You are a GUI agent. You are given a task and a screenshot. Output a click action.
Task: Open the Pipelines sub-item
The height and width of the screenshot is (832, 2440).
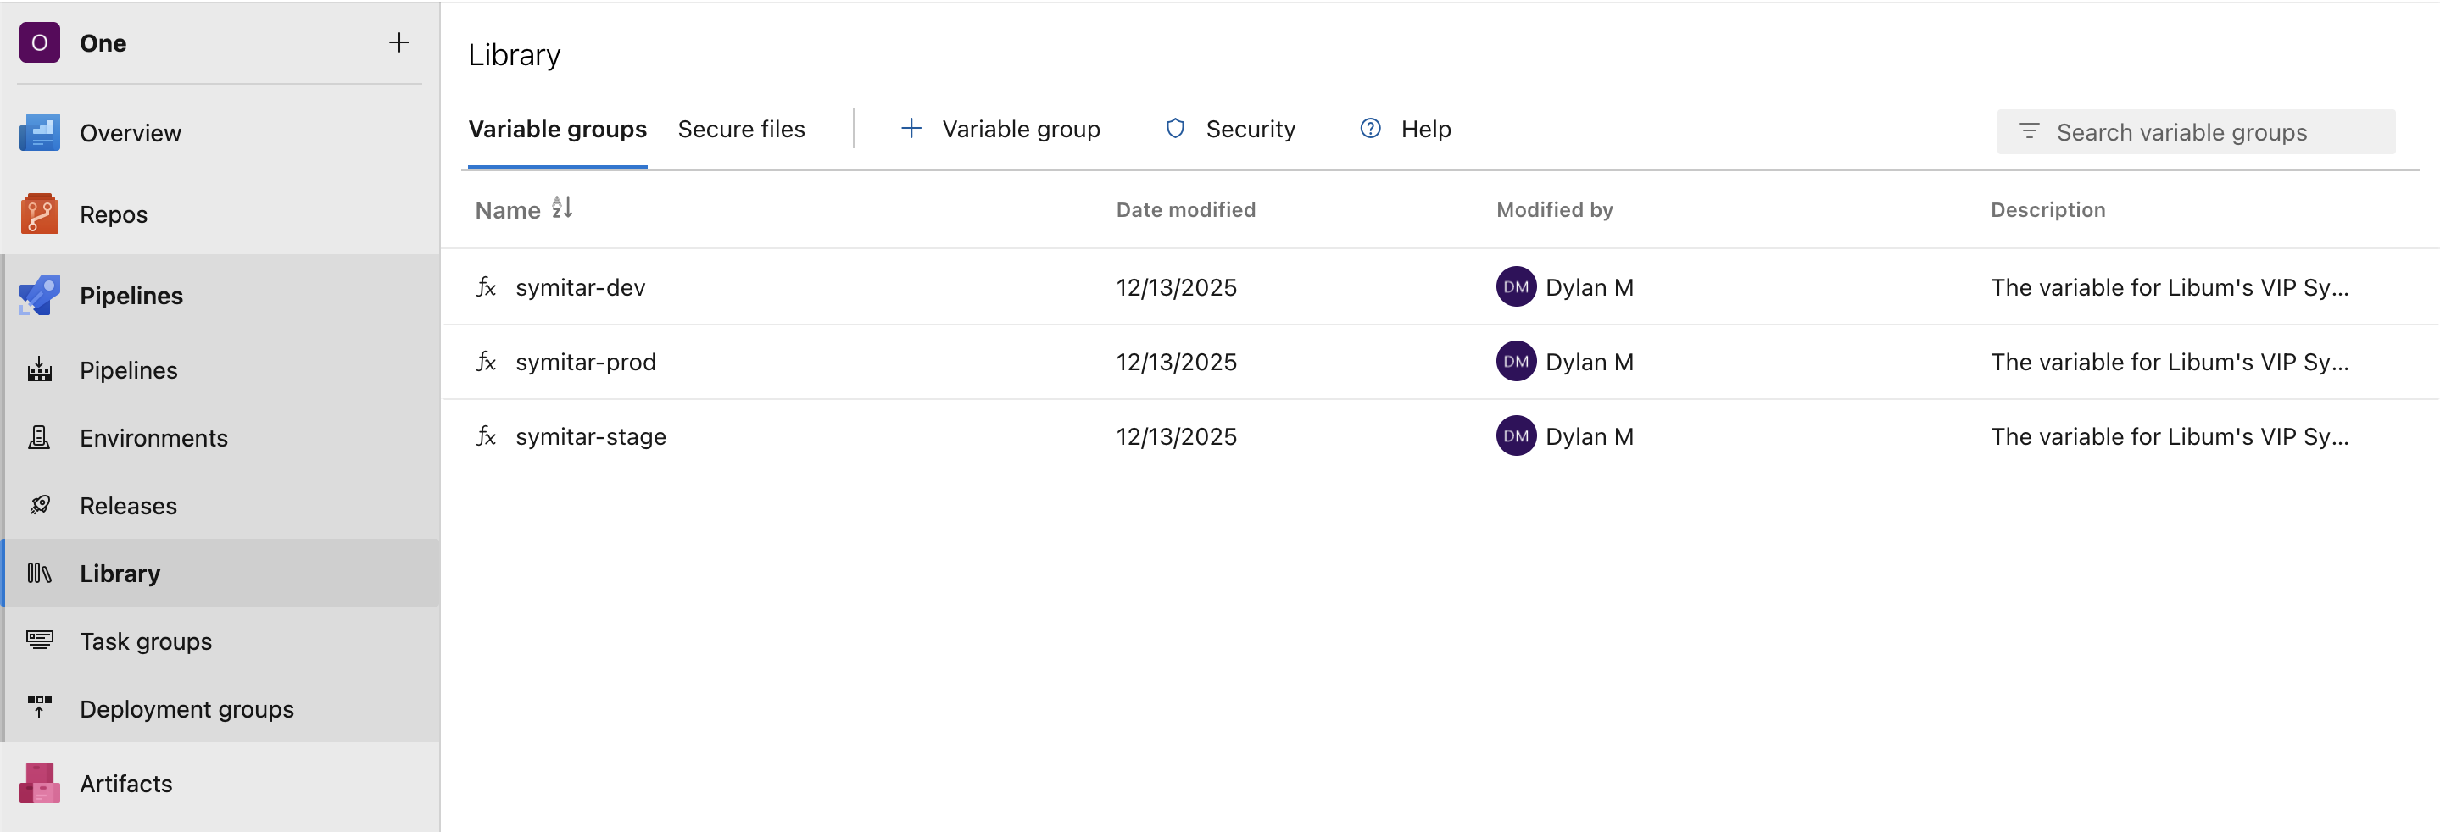(129, 371)
